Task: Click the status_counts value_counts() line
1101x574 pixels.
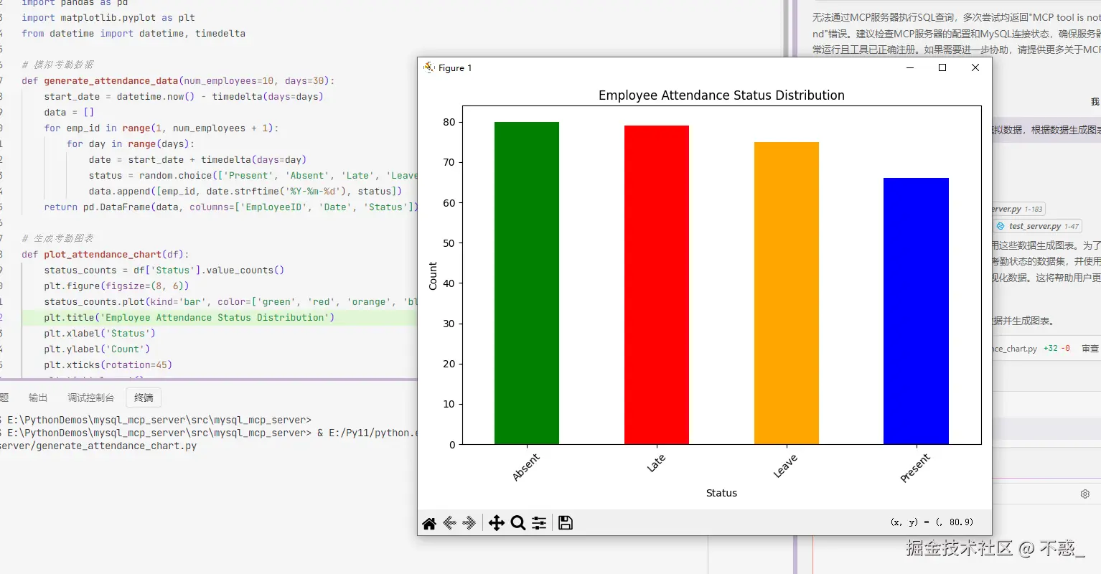Action: coord(164,270)
